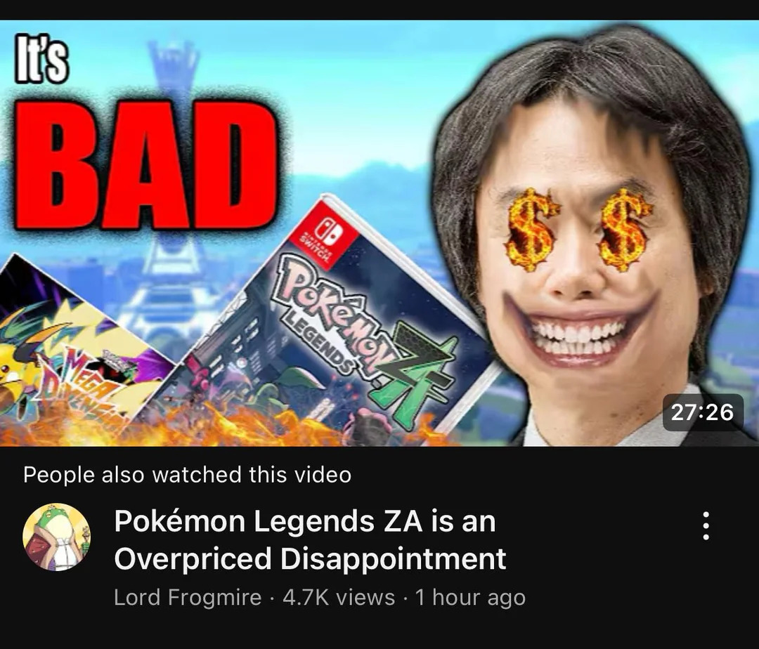Click the 4.7K views text
Image resolution: width=759 pixels, height=649 pixels.
click(x=339, y=597)
